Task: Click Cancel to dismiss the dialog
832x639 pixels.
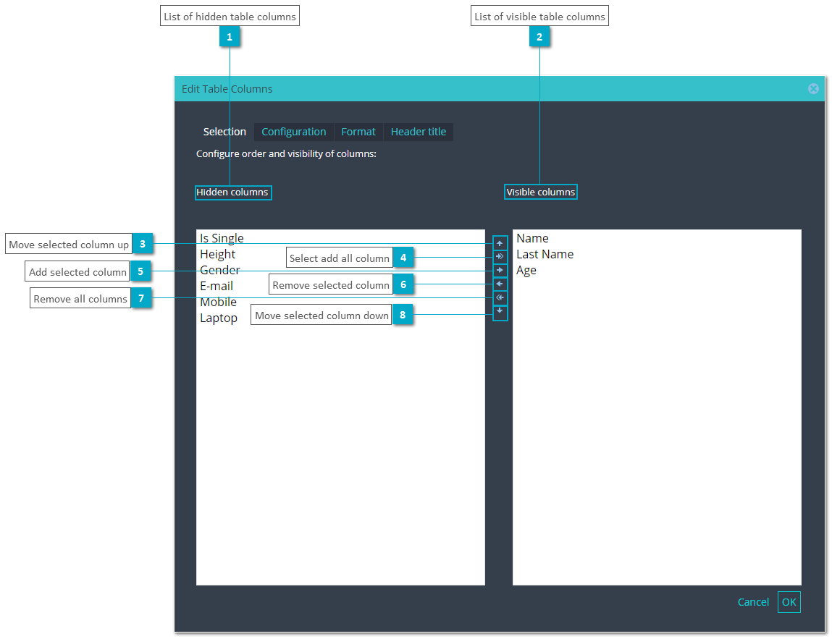Action: (753, 601)
